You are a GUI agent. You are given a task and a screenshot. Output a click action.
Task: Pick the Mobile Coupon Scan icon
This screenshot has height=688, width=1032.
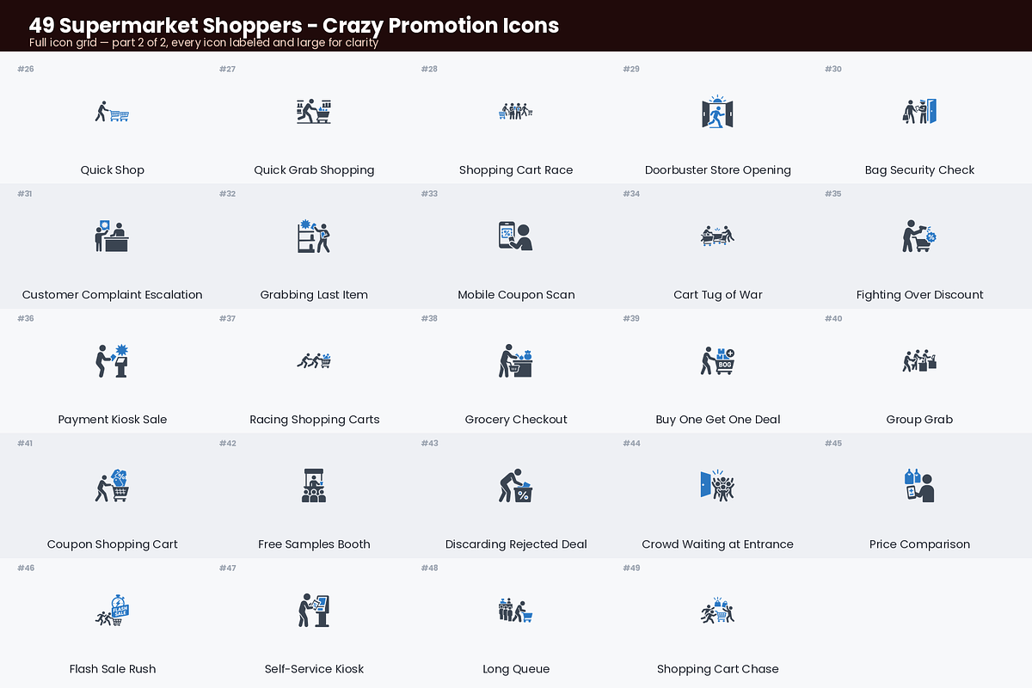click(516, 236)
